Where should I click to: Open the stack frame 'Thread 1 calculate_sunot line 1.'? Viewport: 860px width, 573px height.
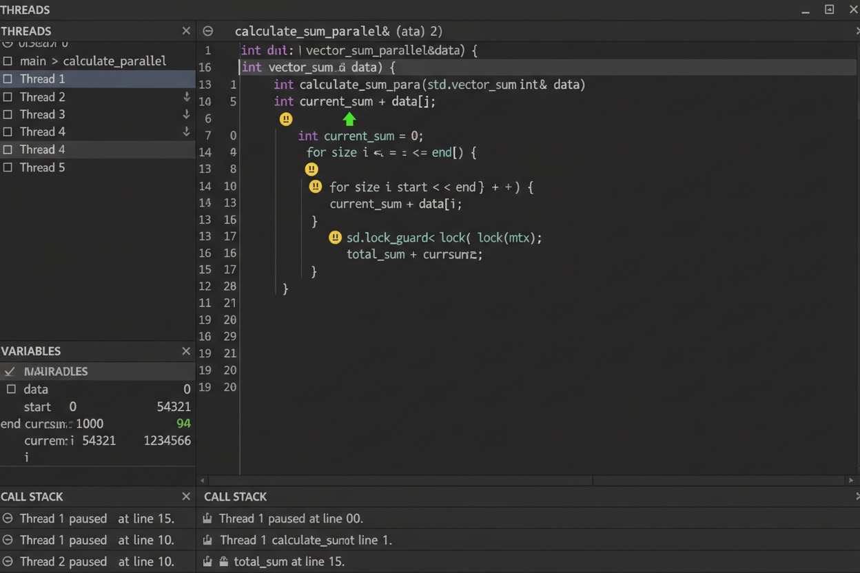[x=306, y=540]
